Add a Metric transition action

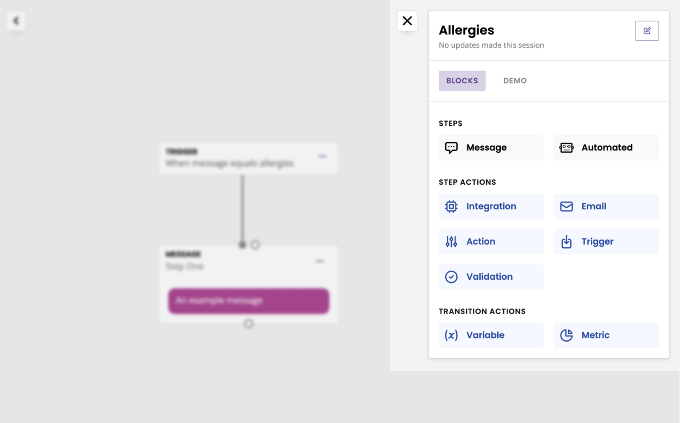coord(606,335)
